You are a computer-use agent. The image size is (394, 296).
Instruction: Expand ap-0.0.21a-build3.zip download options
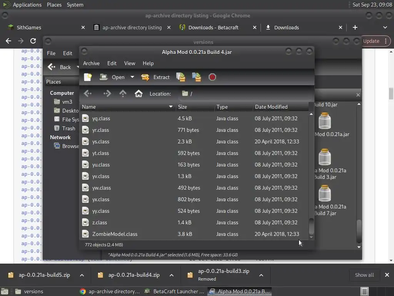[261, 275]
